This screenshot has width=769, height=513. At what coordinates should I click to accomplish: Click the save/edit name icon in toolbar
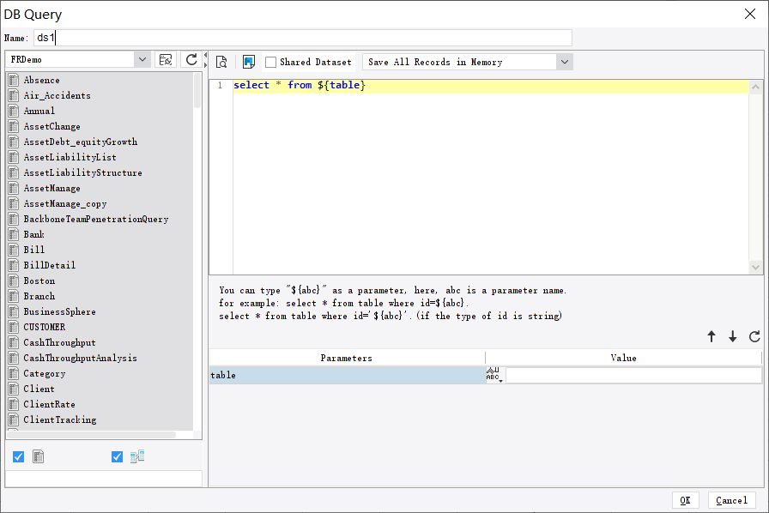point(249,62)
